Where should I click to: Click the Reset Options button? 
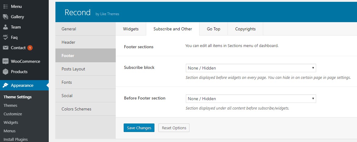point(174,128)
